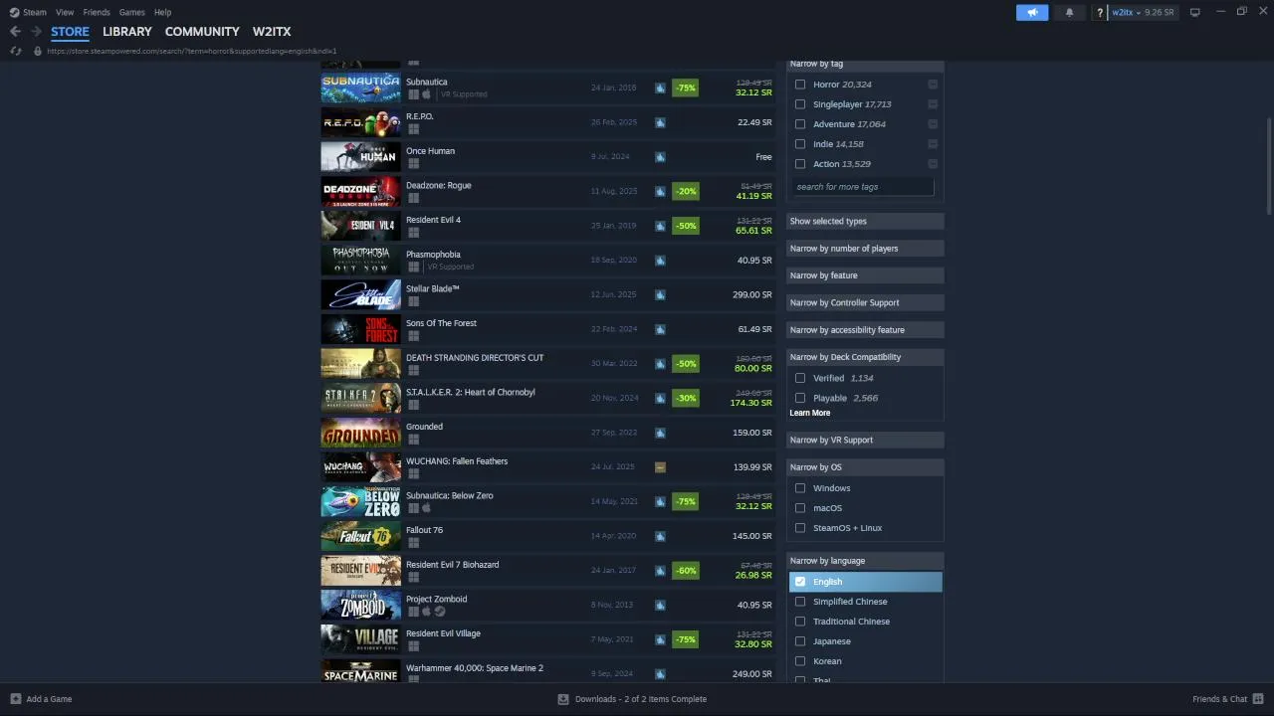Screen dimensions: 1274x716
Task: Check the Japanese language filter
Action: pos(800,641)
